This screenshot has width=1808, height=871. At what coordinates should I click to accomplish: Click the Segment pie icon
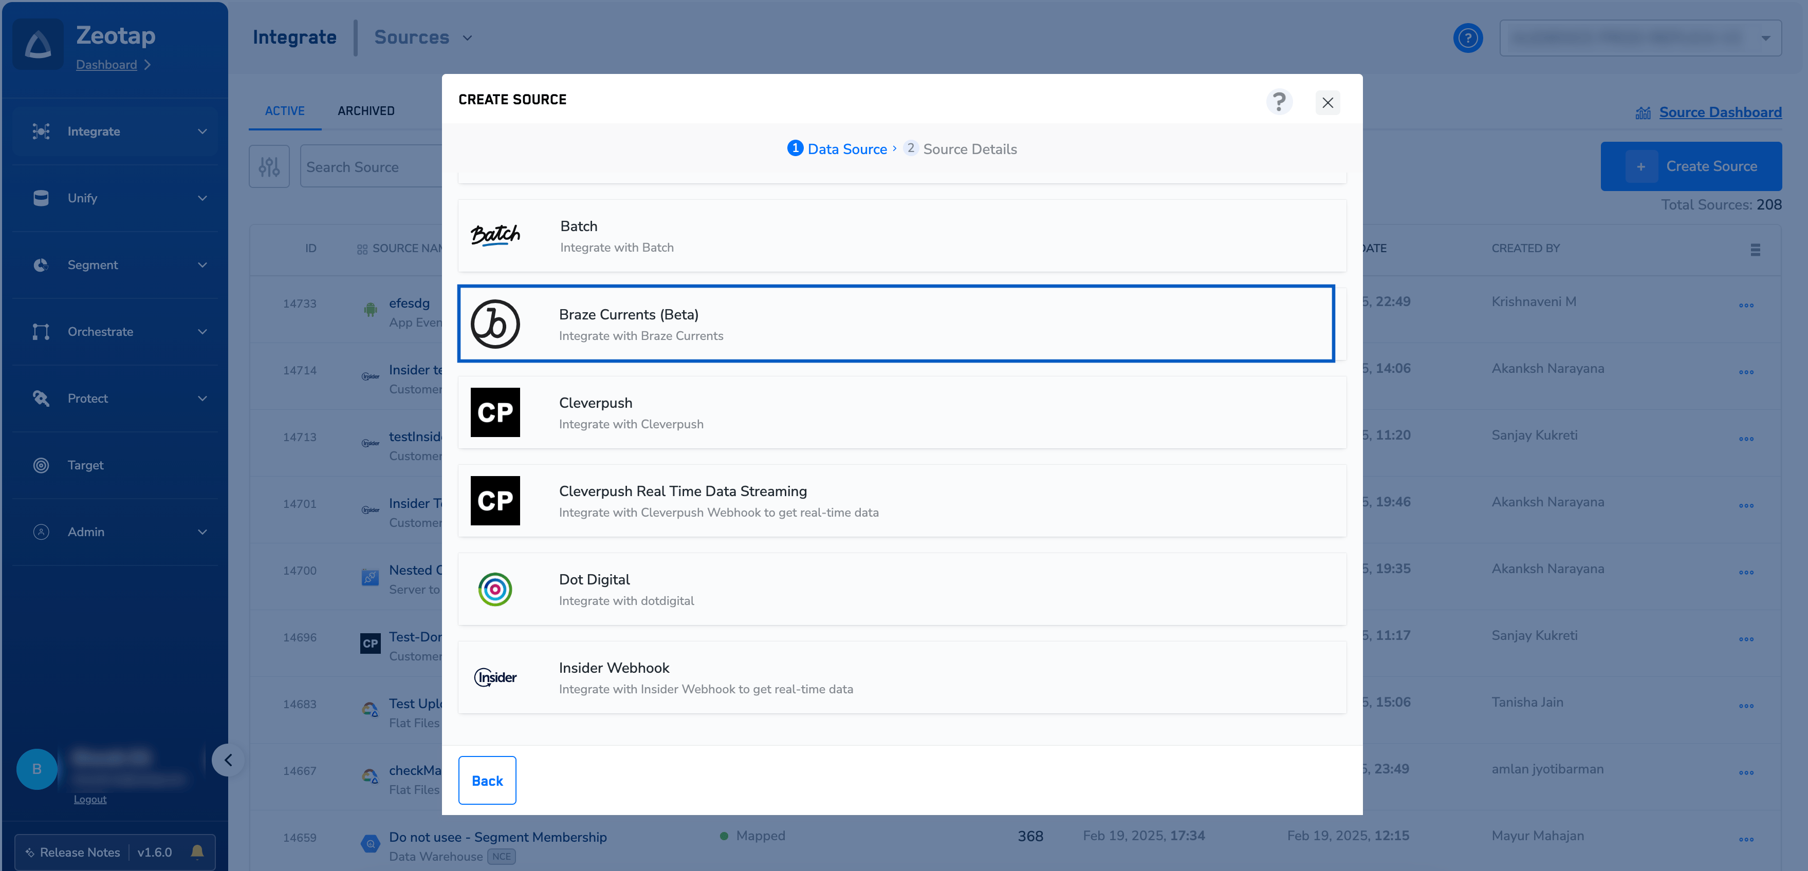41,265
